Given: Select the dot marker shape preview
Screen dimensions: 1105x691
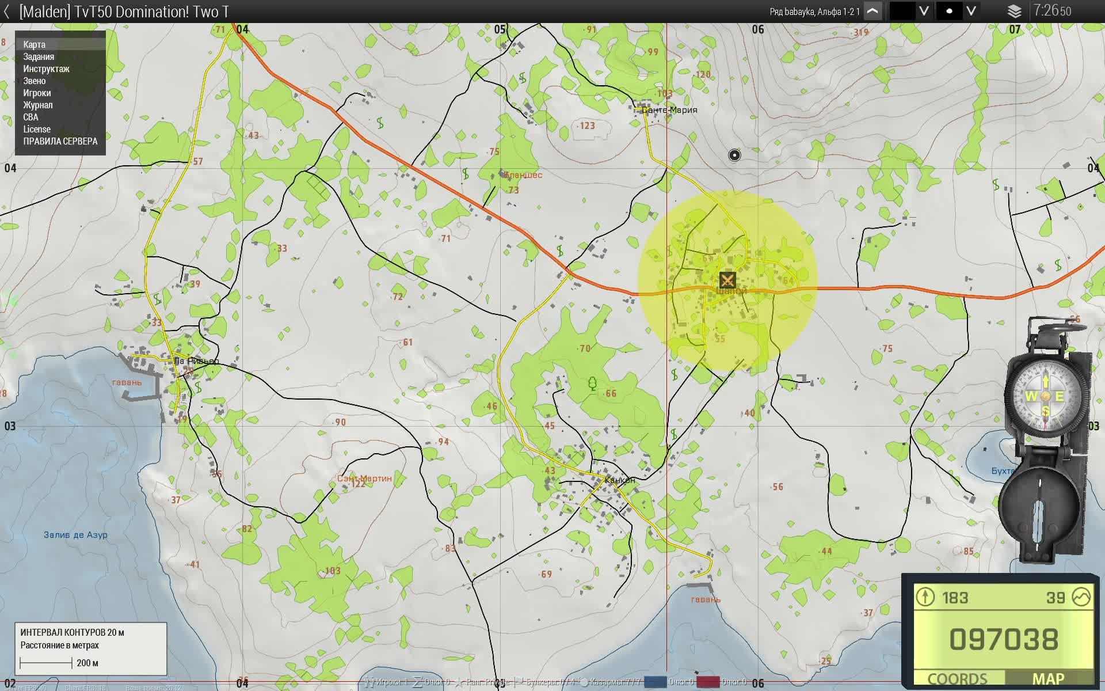Looking at the screenshot, I should point(949,11).
